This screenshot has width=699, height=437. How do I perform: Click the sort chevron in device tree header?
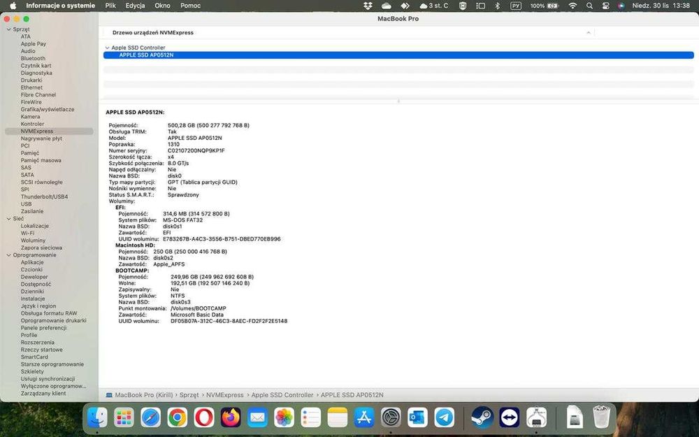(589, 33)
